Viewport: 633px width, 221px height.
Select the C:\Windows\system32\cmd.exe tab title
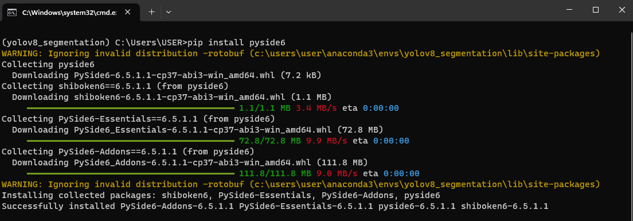[69, 13]
